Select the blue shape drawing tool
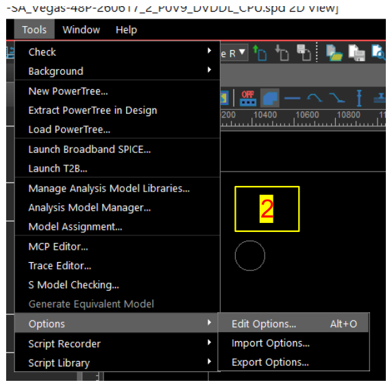This screenshot has width=392, height=387. point(270,98)
